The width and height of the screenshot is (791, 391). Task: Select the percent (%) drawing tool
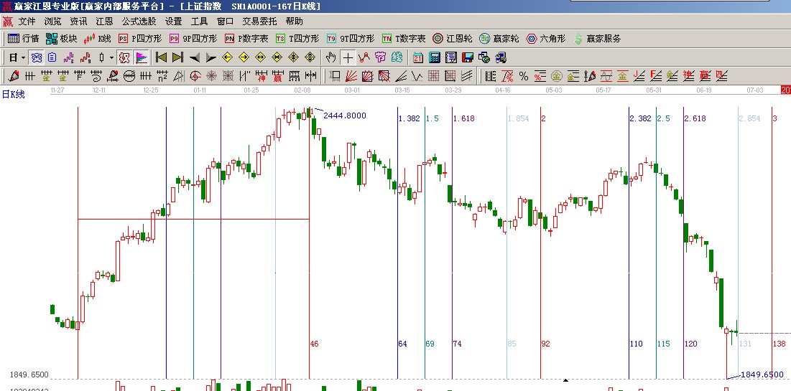click(523, 76)
